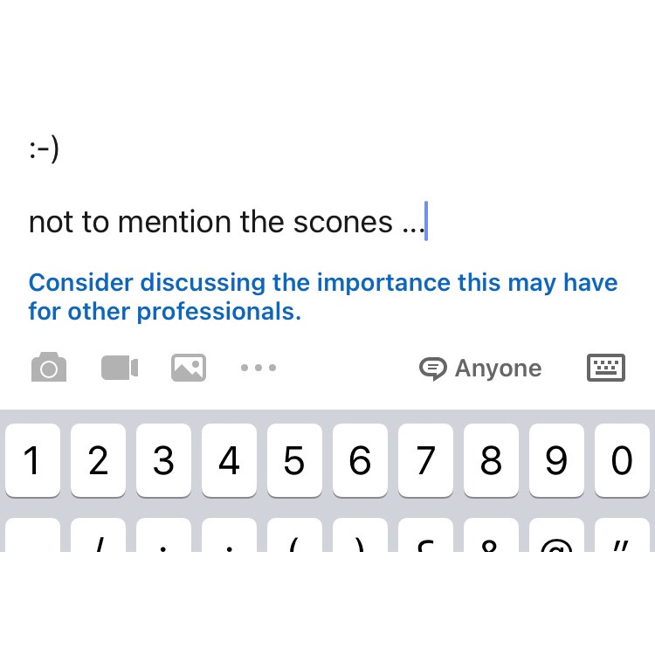
Task: Place cursor in the post text field
Action: point(225,222)
